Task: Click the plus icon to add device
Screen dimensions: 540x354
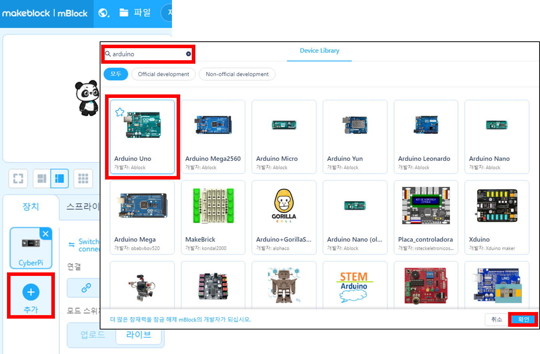Action: tap(31, 292)
